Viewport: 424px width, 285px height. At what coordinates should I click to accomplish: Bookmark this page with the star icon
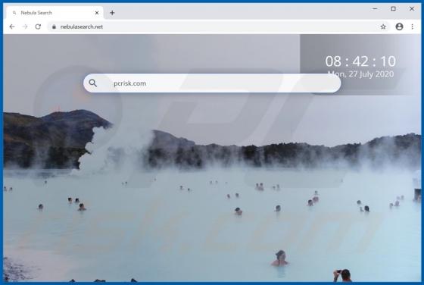383,27
